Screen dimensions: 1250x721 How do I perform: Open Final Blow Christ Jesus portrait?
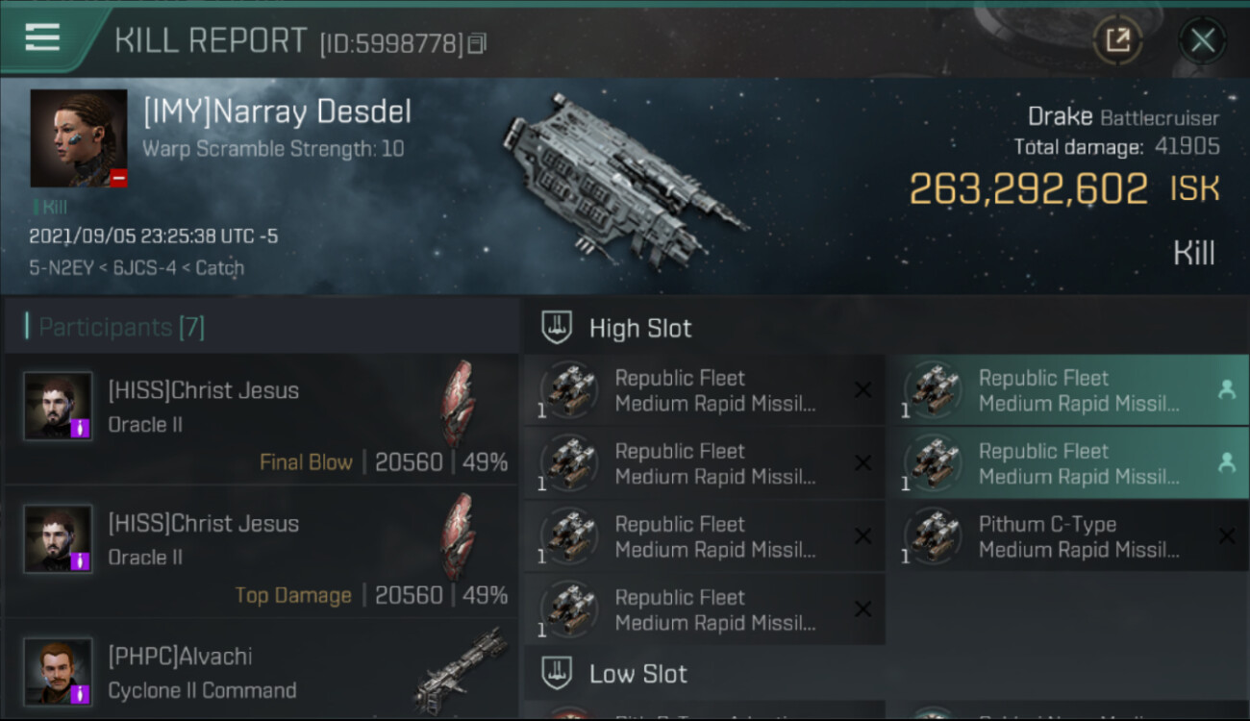click(x=58, y=406)
